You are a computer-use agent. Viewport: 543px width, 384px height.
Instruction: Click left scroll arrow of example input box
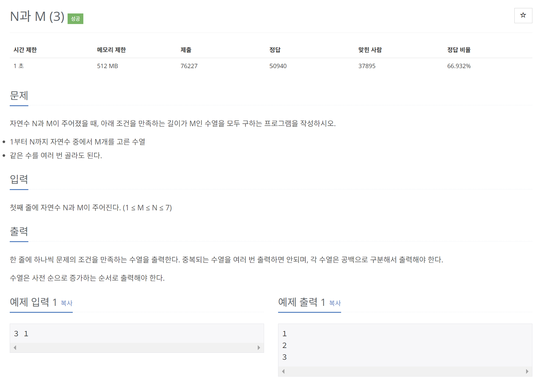point(15,348)
